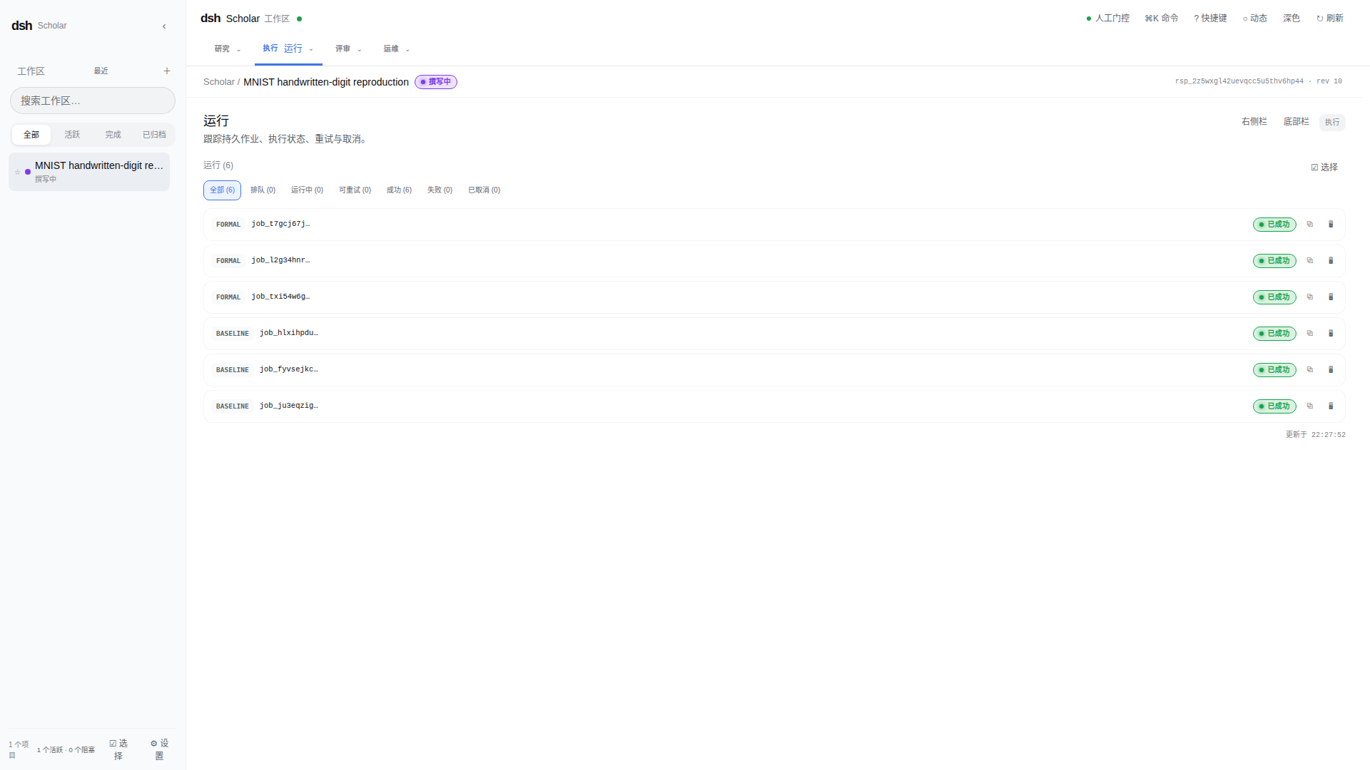1370x770 pixels.
Task: Toggle 底部栏 bottom bar
Action: click(x=1297, y=122)
